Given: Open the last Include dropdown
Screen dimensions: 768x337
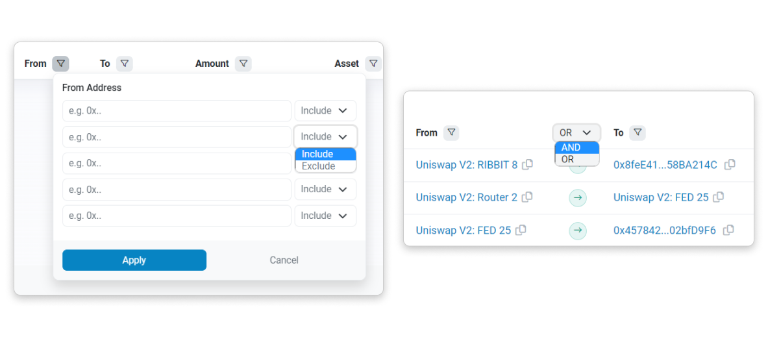Looking at the screenshot, I should (x=325, y=216).
